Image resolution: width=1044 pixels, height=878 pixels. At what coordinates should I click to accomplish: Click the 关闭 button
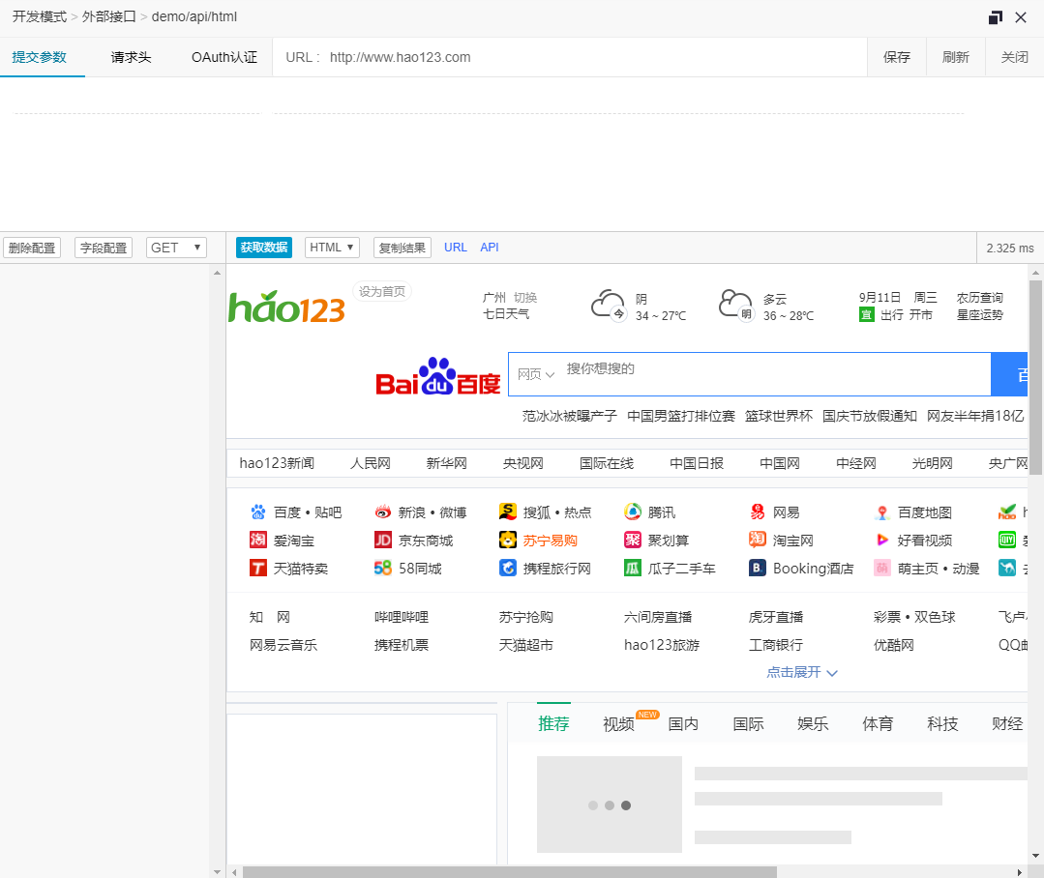(1014, 57)
